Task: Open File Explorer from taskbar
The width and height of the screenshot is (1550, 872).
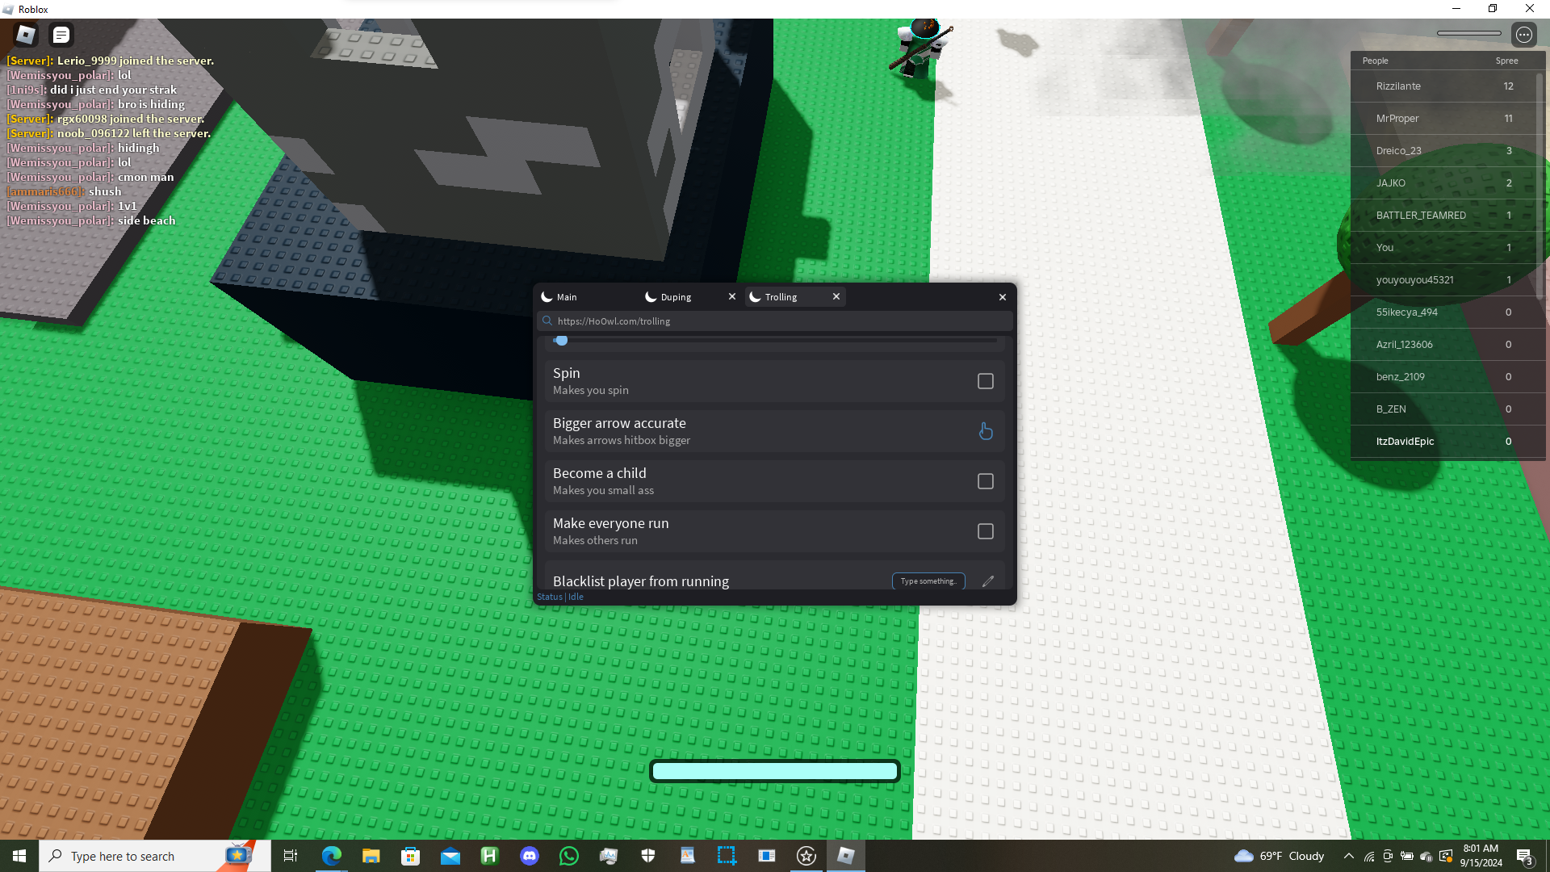Action: (371, 856)
